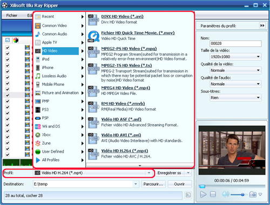270x205 pixels.
Task: Click the Mobile Phone icon
Action: tap(38, 85)
